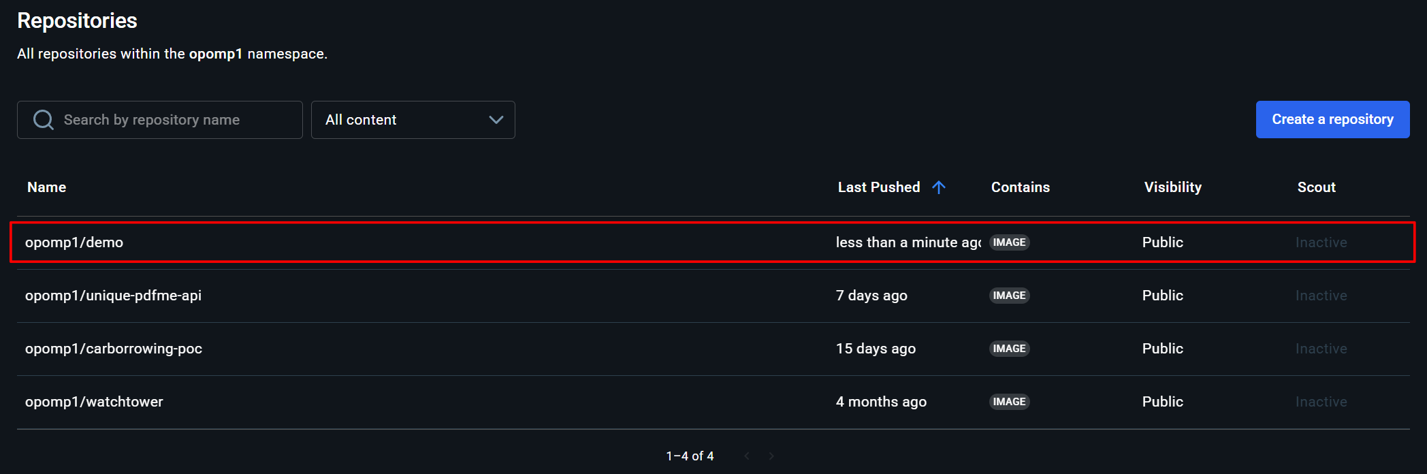The width and height of the screenshot is (1427, 474).
Task: Open the All content filter dropdown
Action: (413, 120)
